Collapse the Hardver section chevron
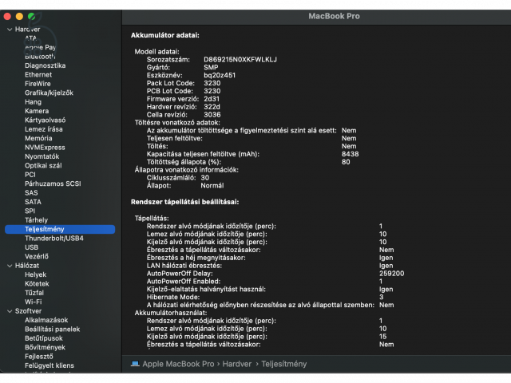This screenshot has height=383, width=511. click(x=10, y=30)
